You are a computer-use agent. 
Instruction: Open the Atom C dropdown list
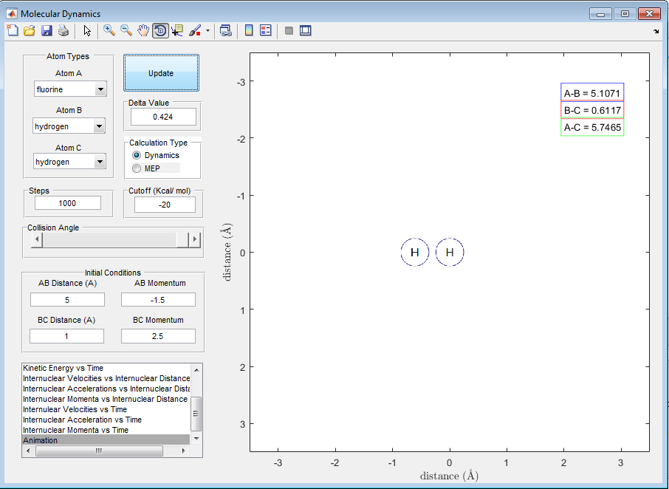[100, 163]
